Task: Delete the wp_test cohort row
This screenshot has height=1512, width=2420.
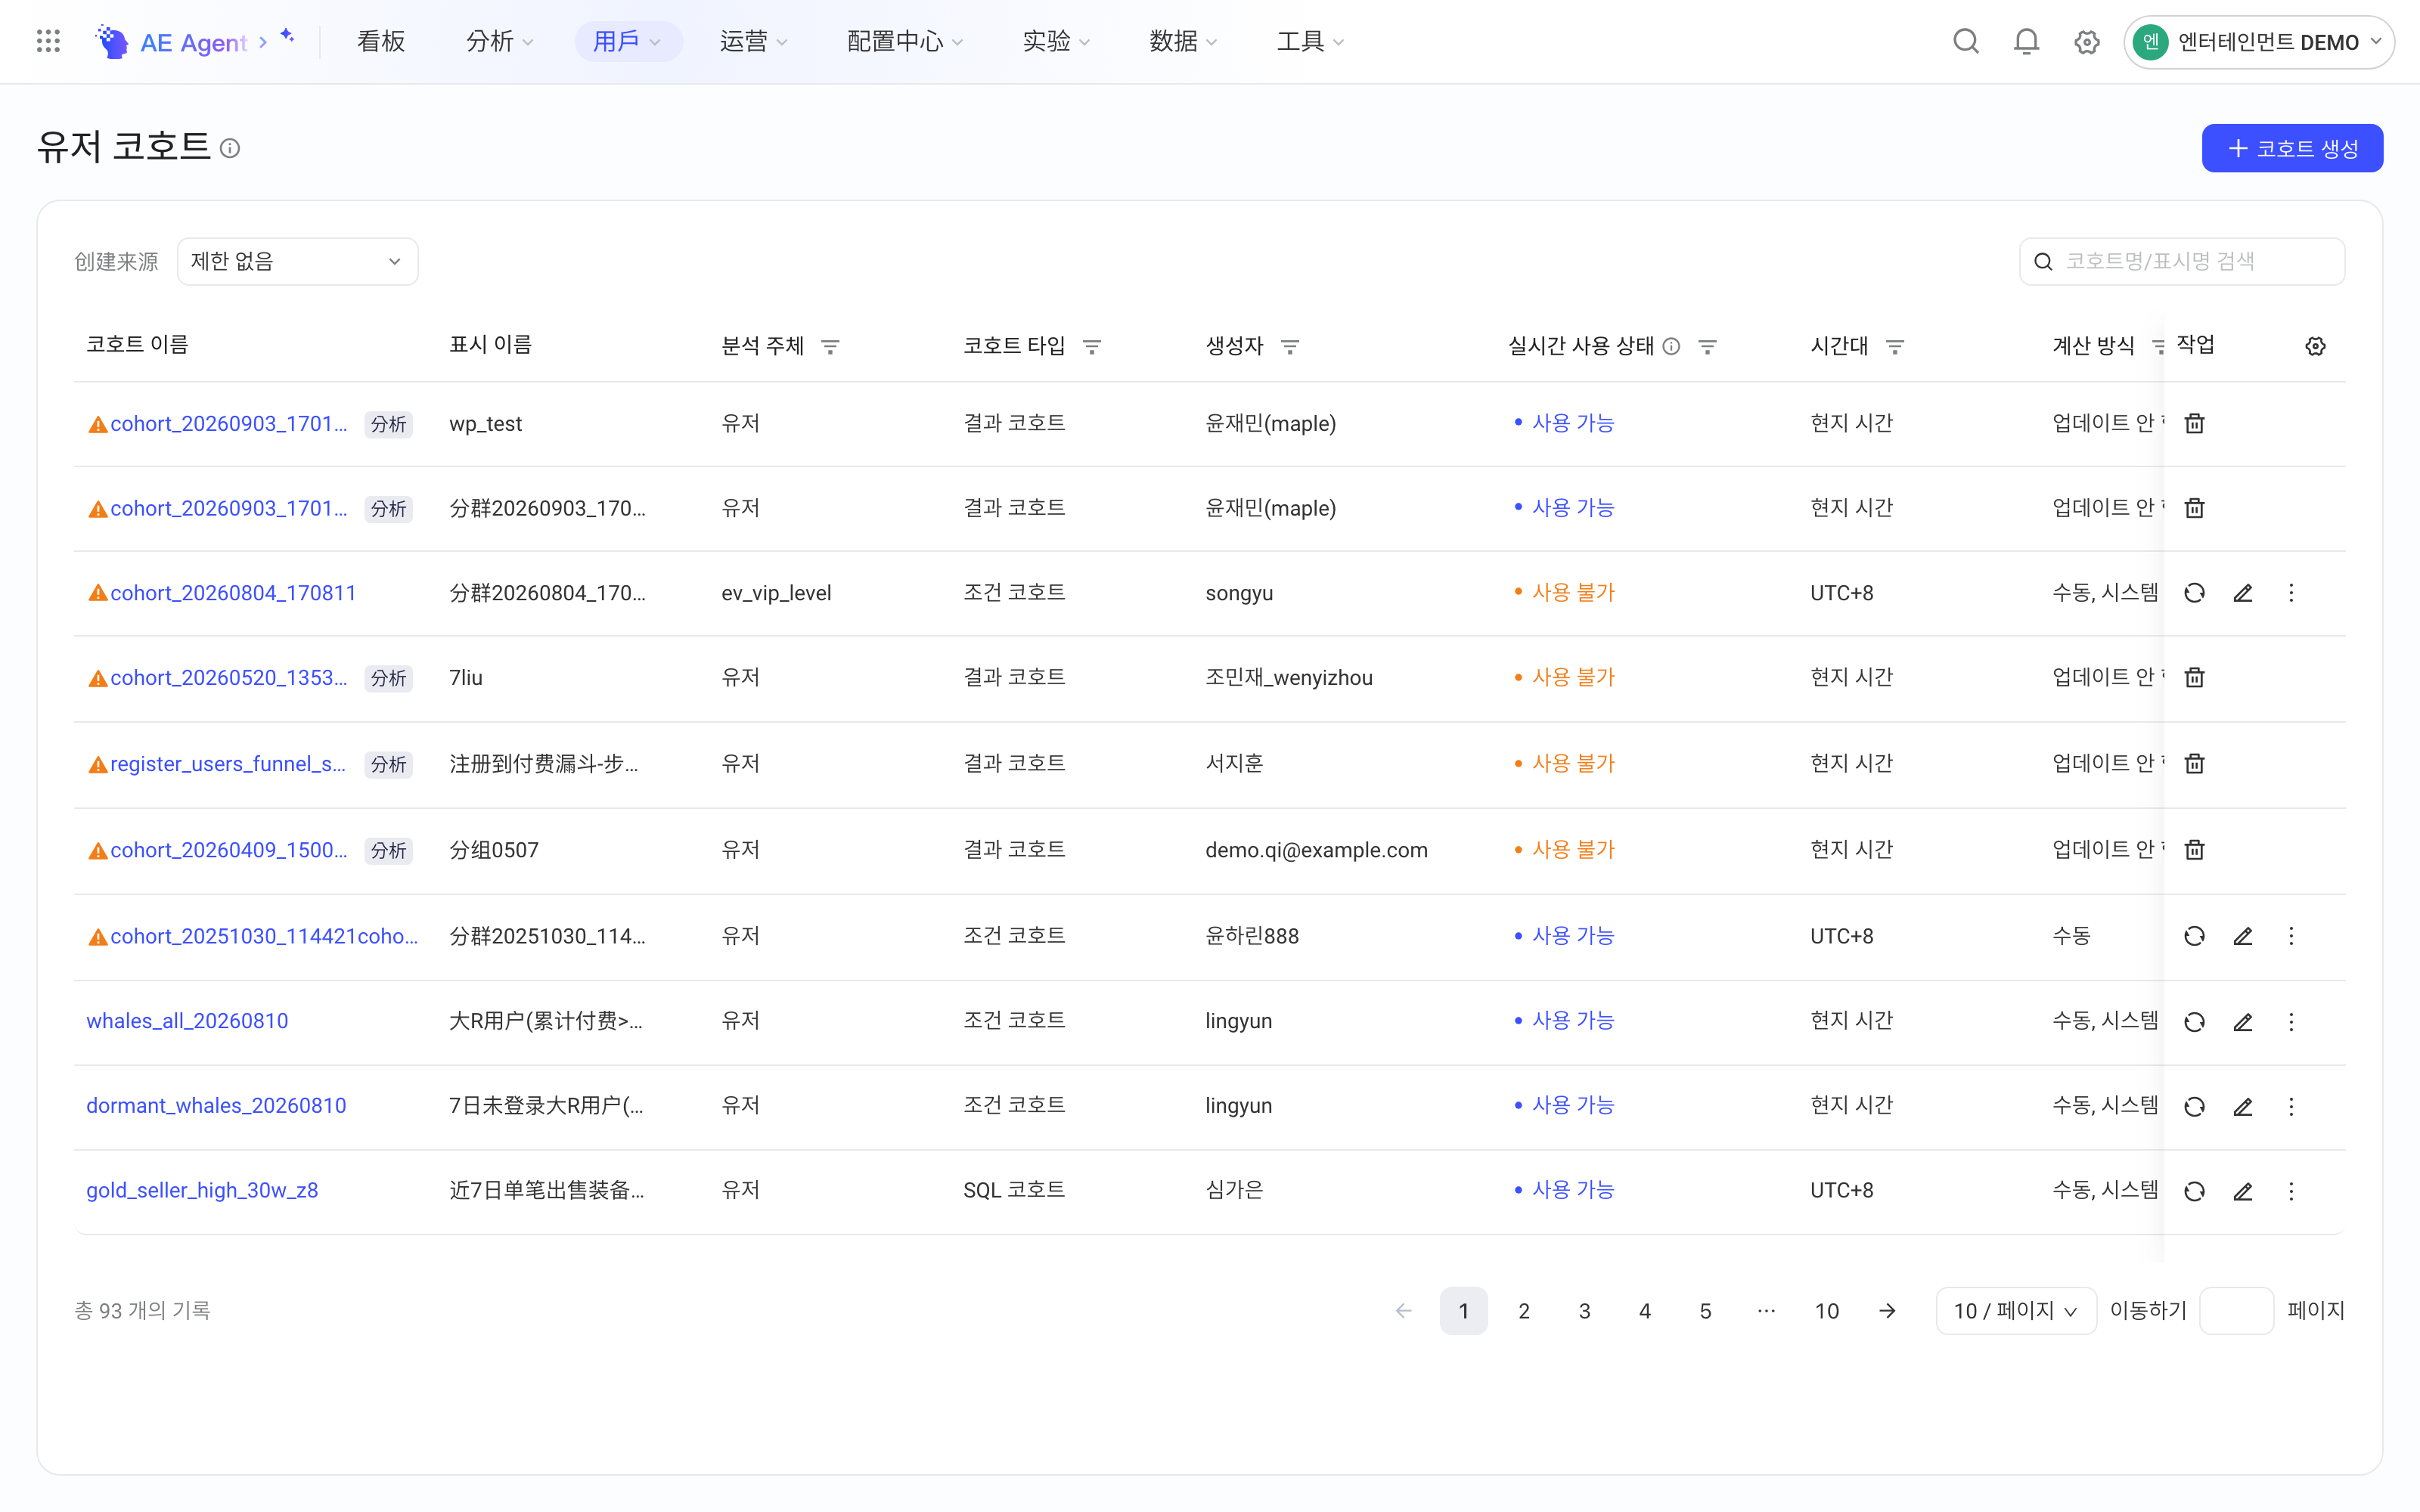Action: point(2194,424)
